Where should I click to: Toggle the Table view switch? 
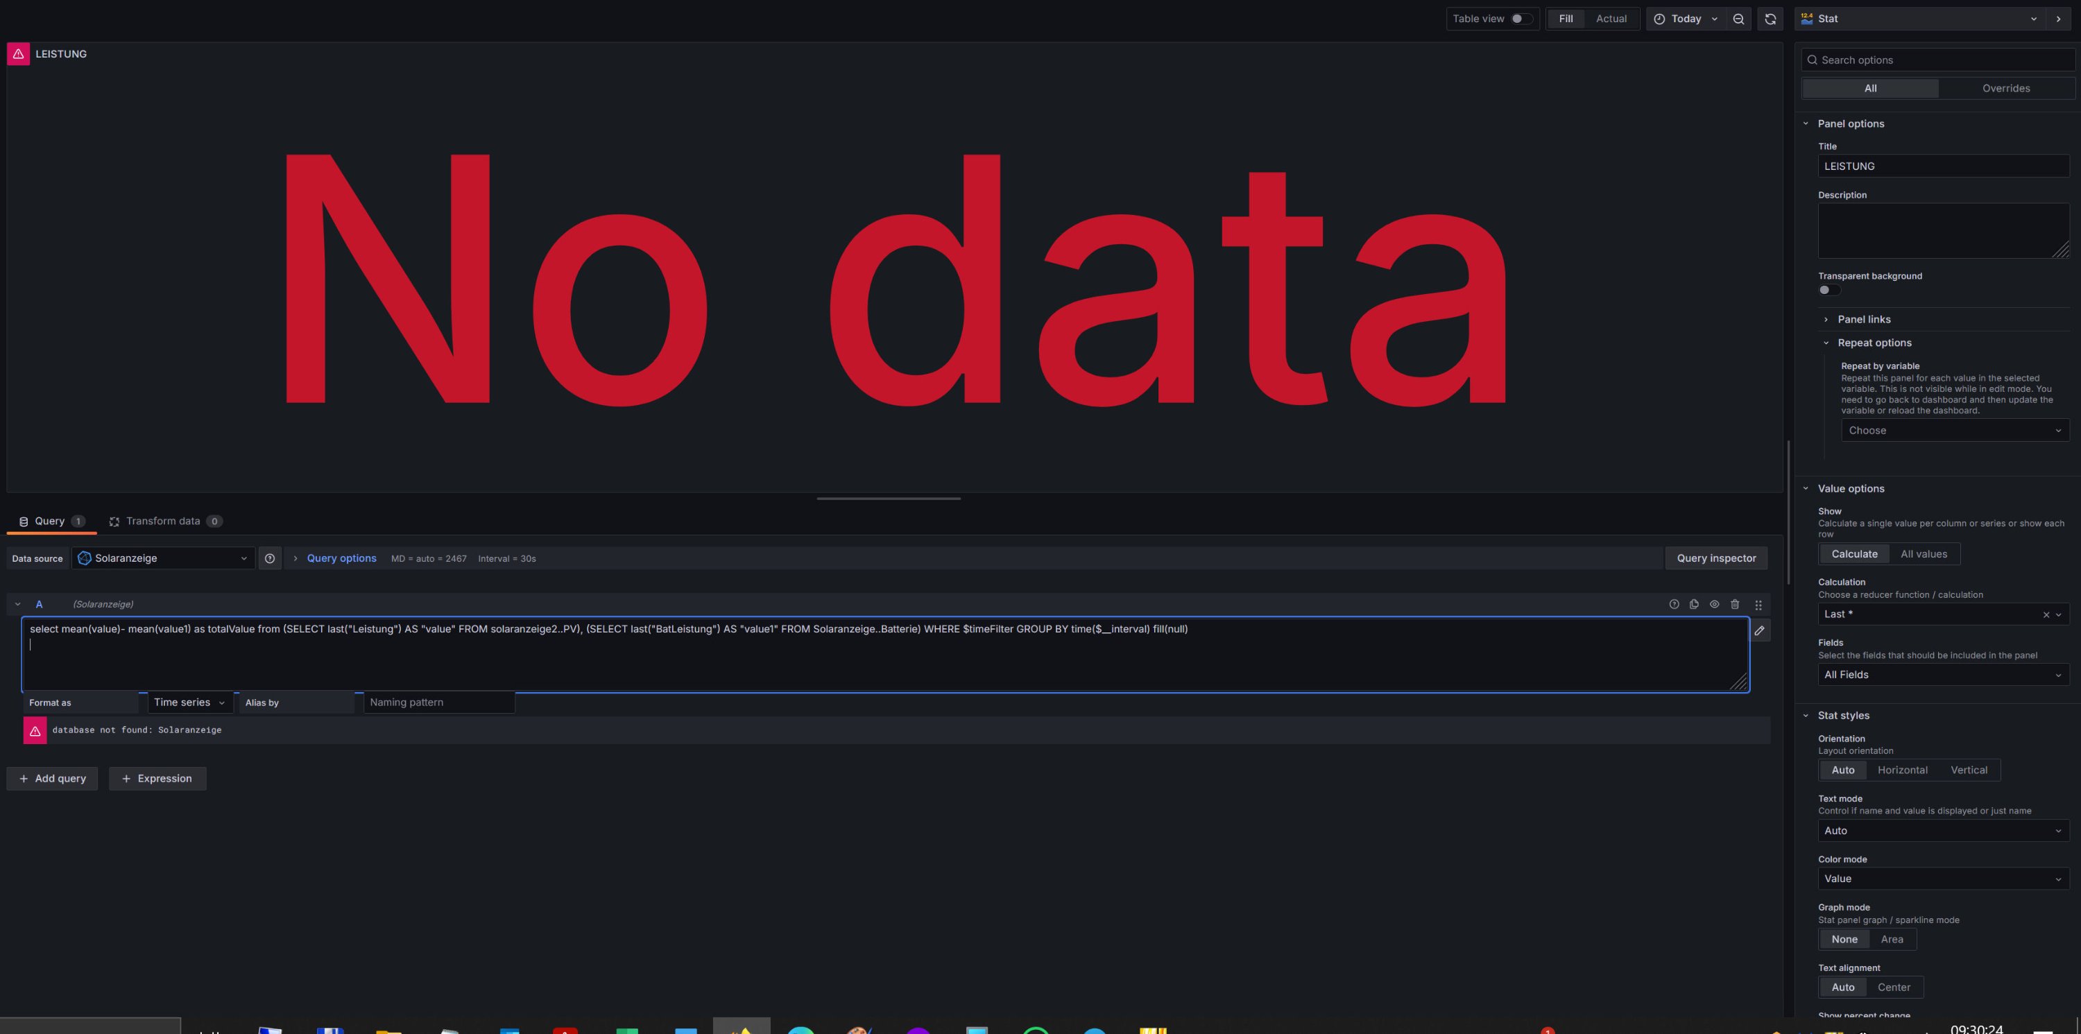(x=1521, y=19)
